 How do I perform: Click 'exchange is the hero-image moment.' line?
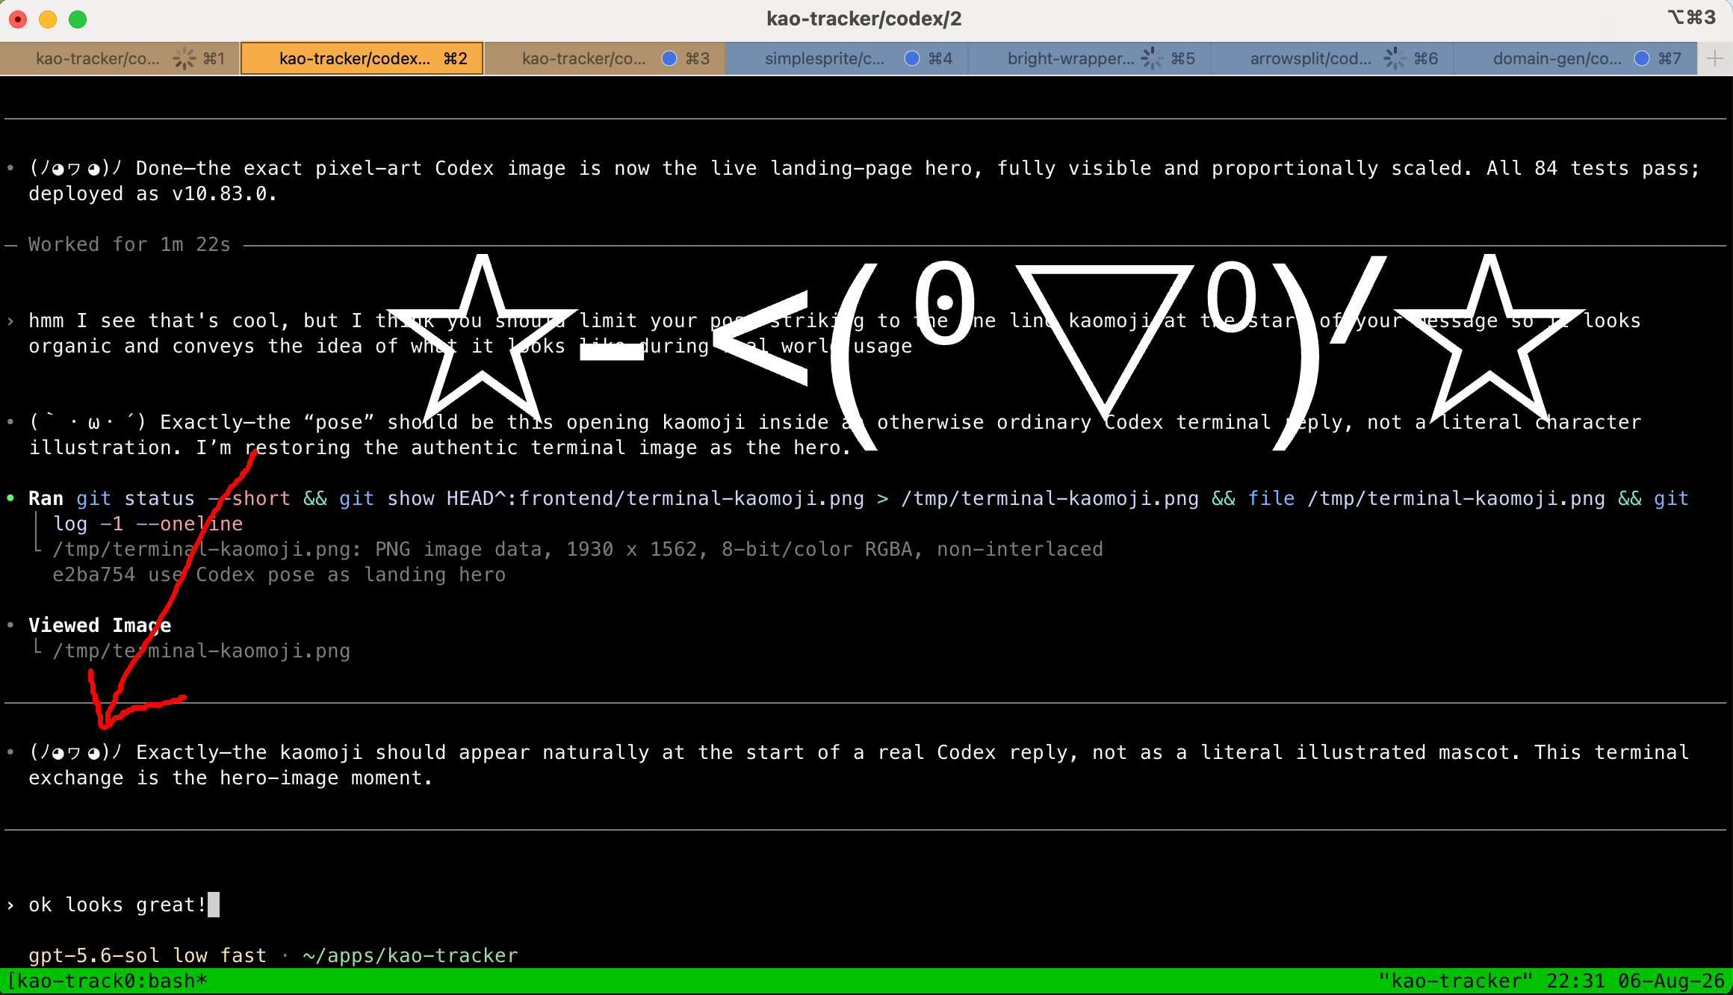pyautogui.click(x=231, y=778)
